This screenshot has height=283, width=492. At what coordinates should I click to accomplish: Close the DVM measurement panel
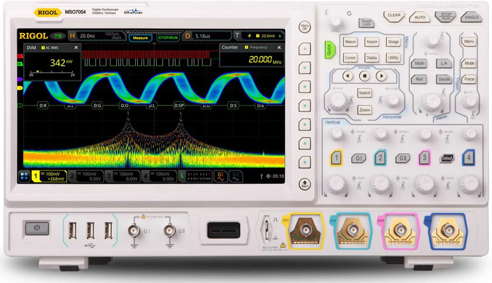point(76,47)
